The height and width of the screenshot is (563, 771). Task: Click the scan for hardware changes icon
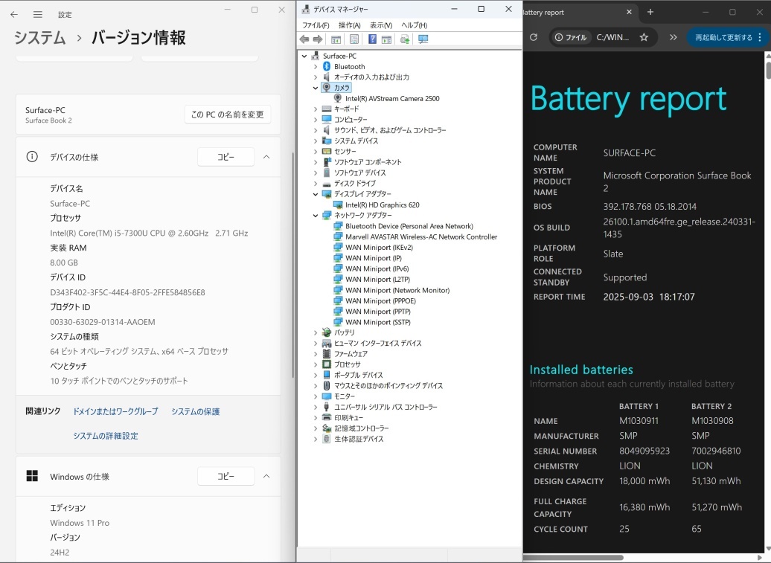click(423, 39)
